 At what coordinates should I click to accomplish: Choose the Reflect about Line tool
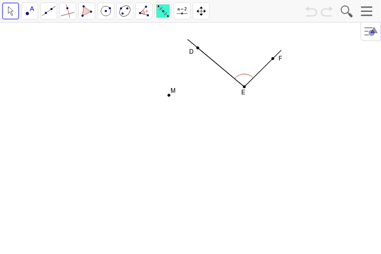(163, 11)
